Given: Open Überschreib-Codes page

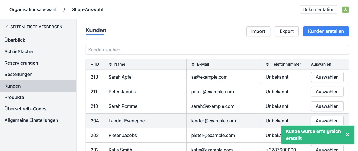Looking at the screenshot, I should (x=26, y=109).
